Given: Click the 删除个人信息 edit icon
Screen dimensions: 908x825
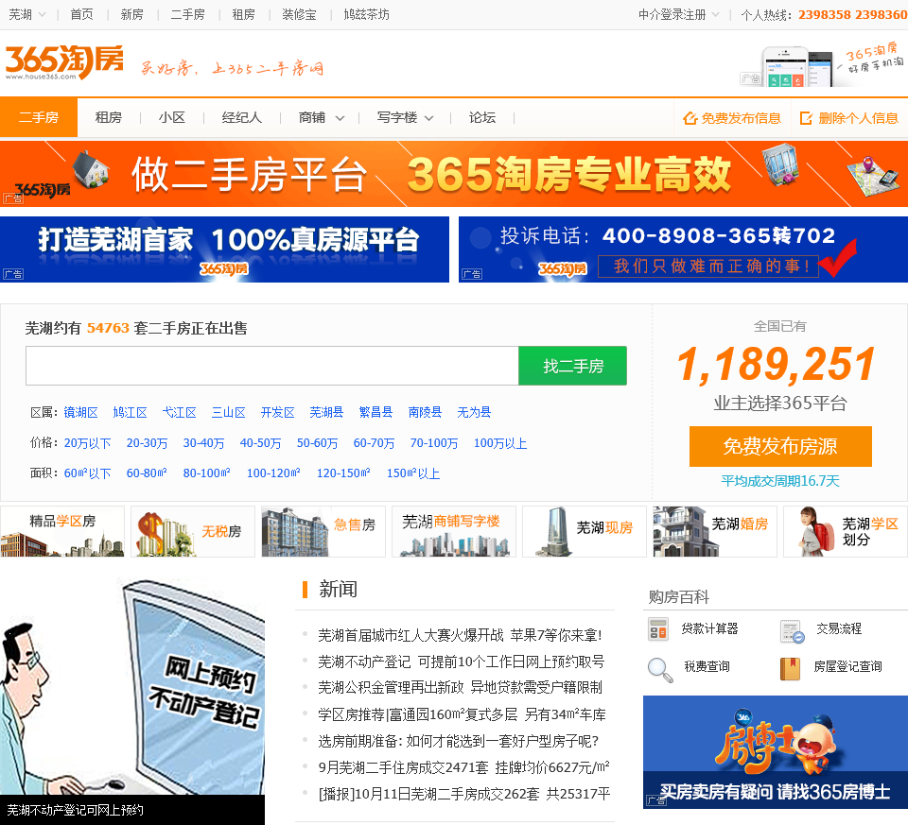Looking at the screenshot, I should click(806, 118).
